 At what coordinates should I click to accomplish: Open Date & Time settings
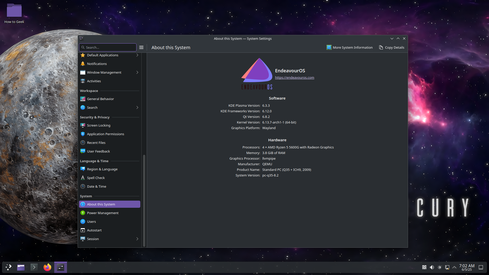click(110, 186)
